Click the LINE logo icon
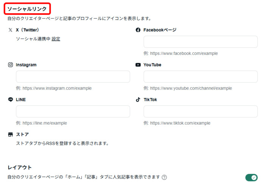The height and width of the screenshot is (189, 266). 11,100
